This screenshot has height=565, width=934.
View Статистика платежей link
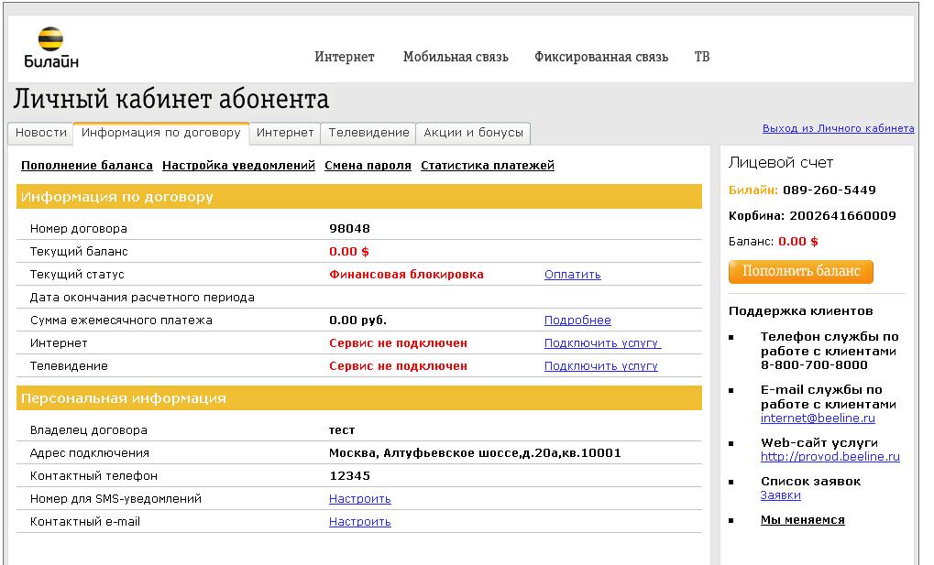coord(488,166)
